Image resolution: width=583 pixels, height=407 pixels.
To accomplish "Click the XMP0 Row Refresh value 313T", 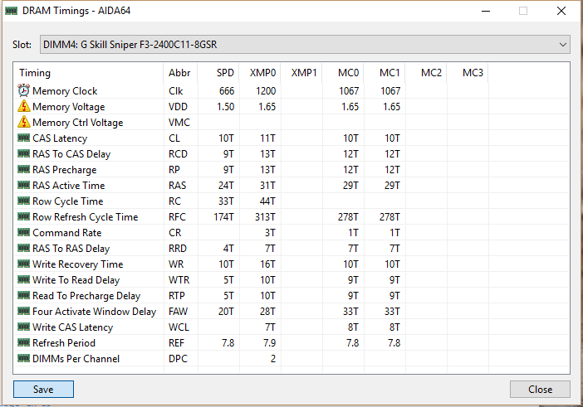I will (265, 217).
